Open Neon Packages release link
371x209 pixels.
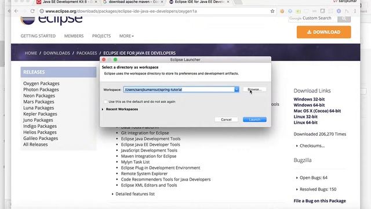pyautogui.click(x=39, y=96)
